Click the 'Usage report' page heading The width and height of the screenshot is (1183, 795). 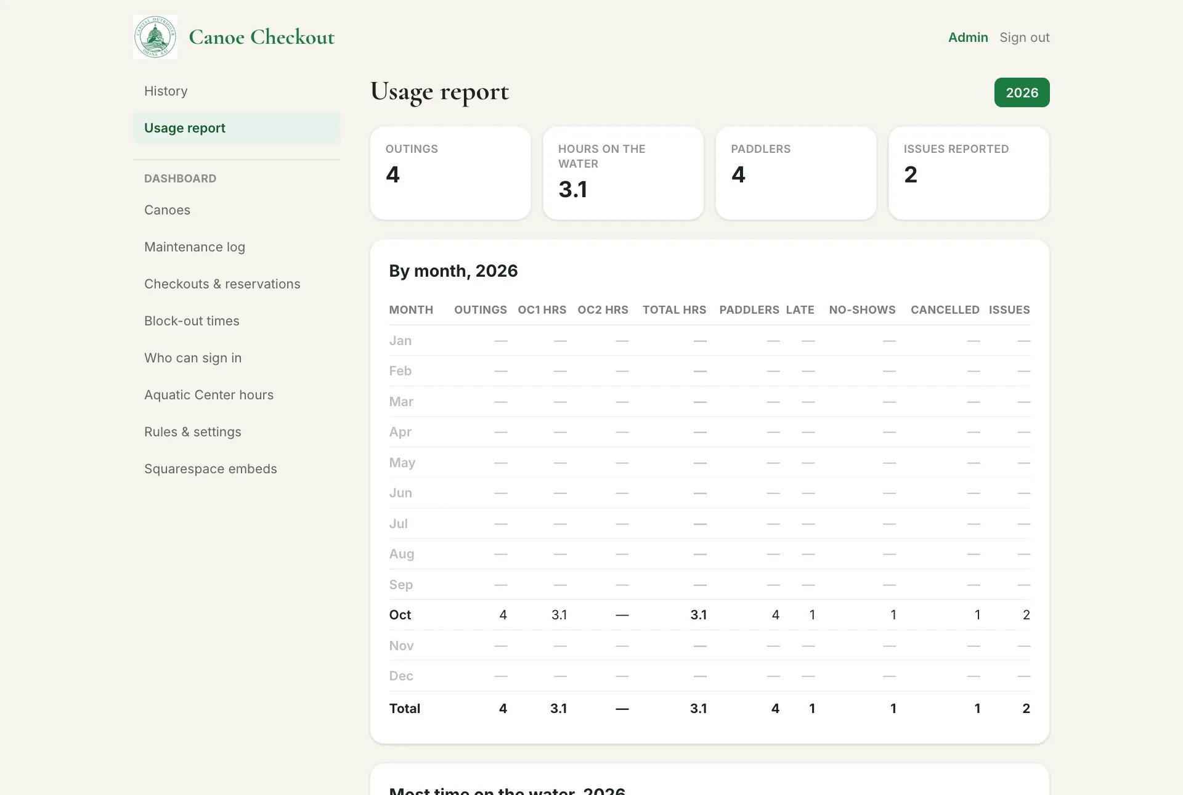[x=439, y=92]
